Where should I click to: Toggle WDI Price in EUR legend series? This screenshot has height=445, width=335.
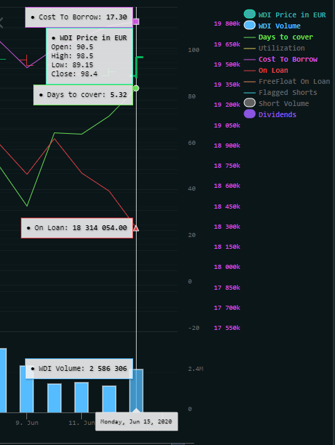tap(285, 15)
